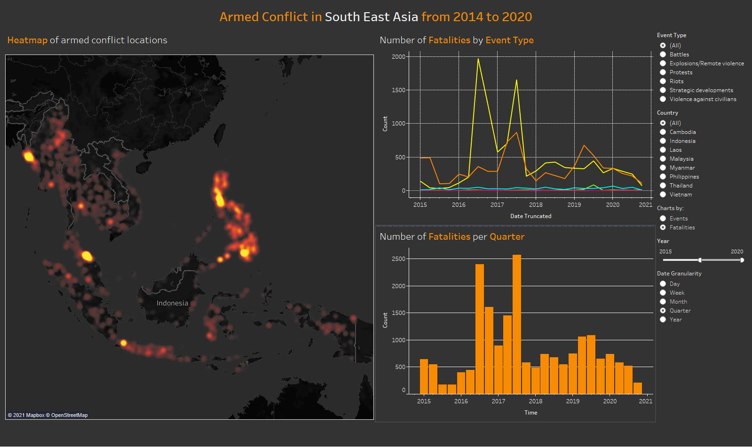Select Explosions/Remote violence event type
The width and height of the screenshot is (752, 447).
point(663,63)
